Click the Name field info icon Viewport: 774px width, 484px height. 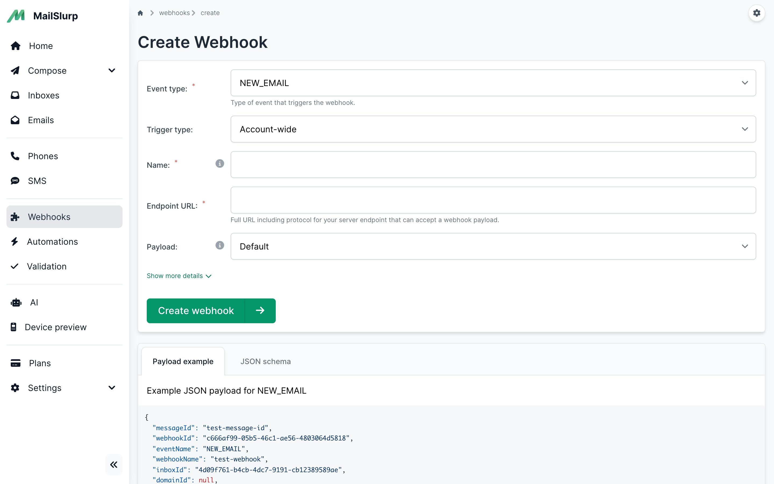tap(219, 163)
